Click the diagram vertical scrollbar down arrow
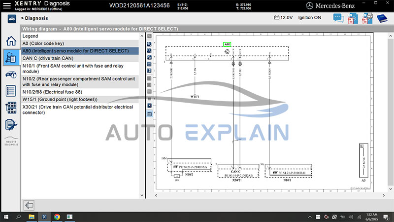394x222 pixels. [x=390, y=189]
